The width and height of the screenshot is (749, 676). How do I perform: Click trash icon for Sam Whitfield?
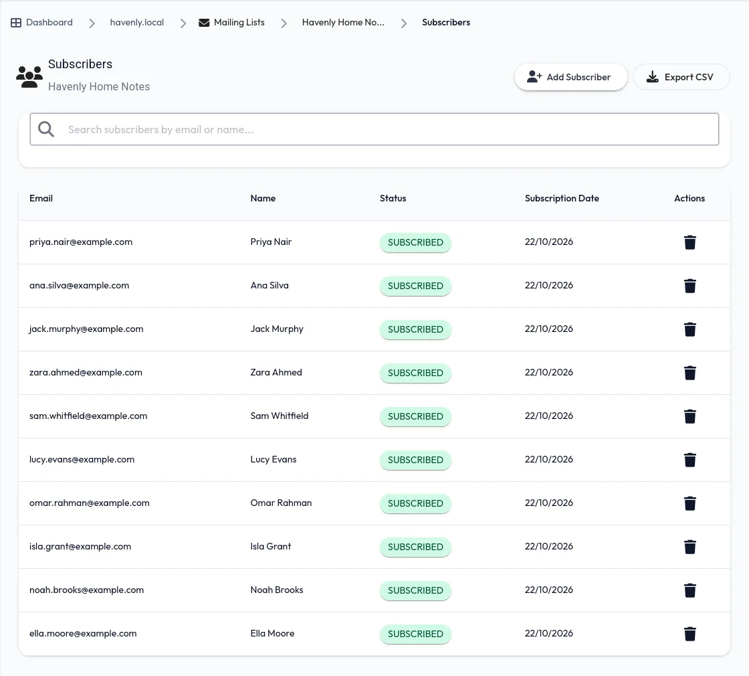(x=689, y=416)
